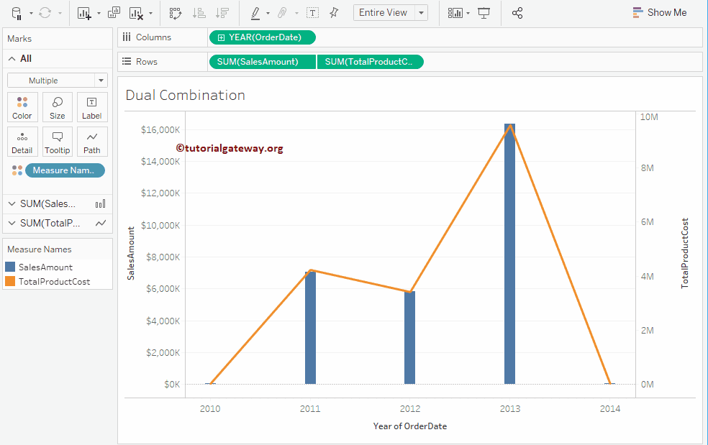
Task: Click the color dots icon beside Measure Names
Action: tap(17, 170)
